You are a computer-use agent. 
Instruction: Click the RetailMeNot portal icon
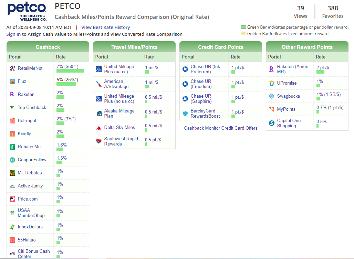[x=12, y=68]
